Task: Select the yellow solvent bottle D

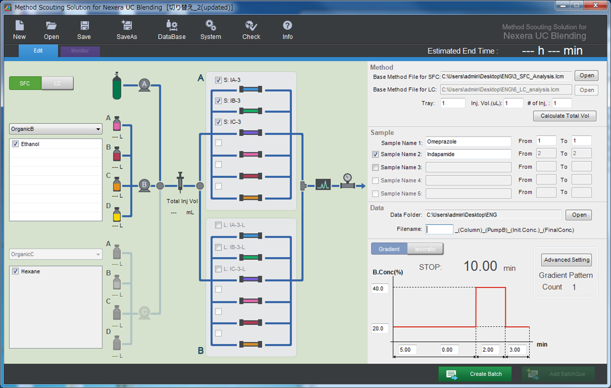Action: tap(117, 214)
